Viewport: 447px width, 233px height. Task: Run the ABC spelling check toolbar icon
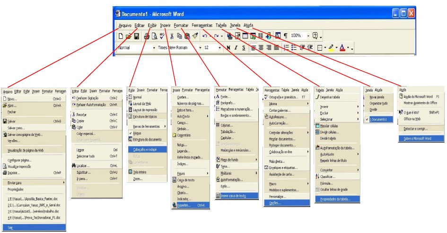click(162, 36)
